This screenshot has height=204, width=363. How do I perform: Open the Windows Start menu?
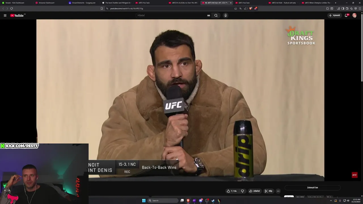144,201
